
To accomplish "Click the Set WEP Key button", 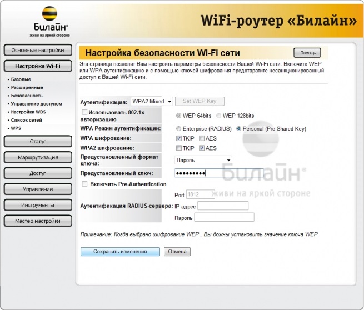I will [200, 101].
